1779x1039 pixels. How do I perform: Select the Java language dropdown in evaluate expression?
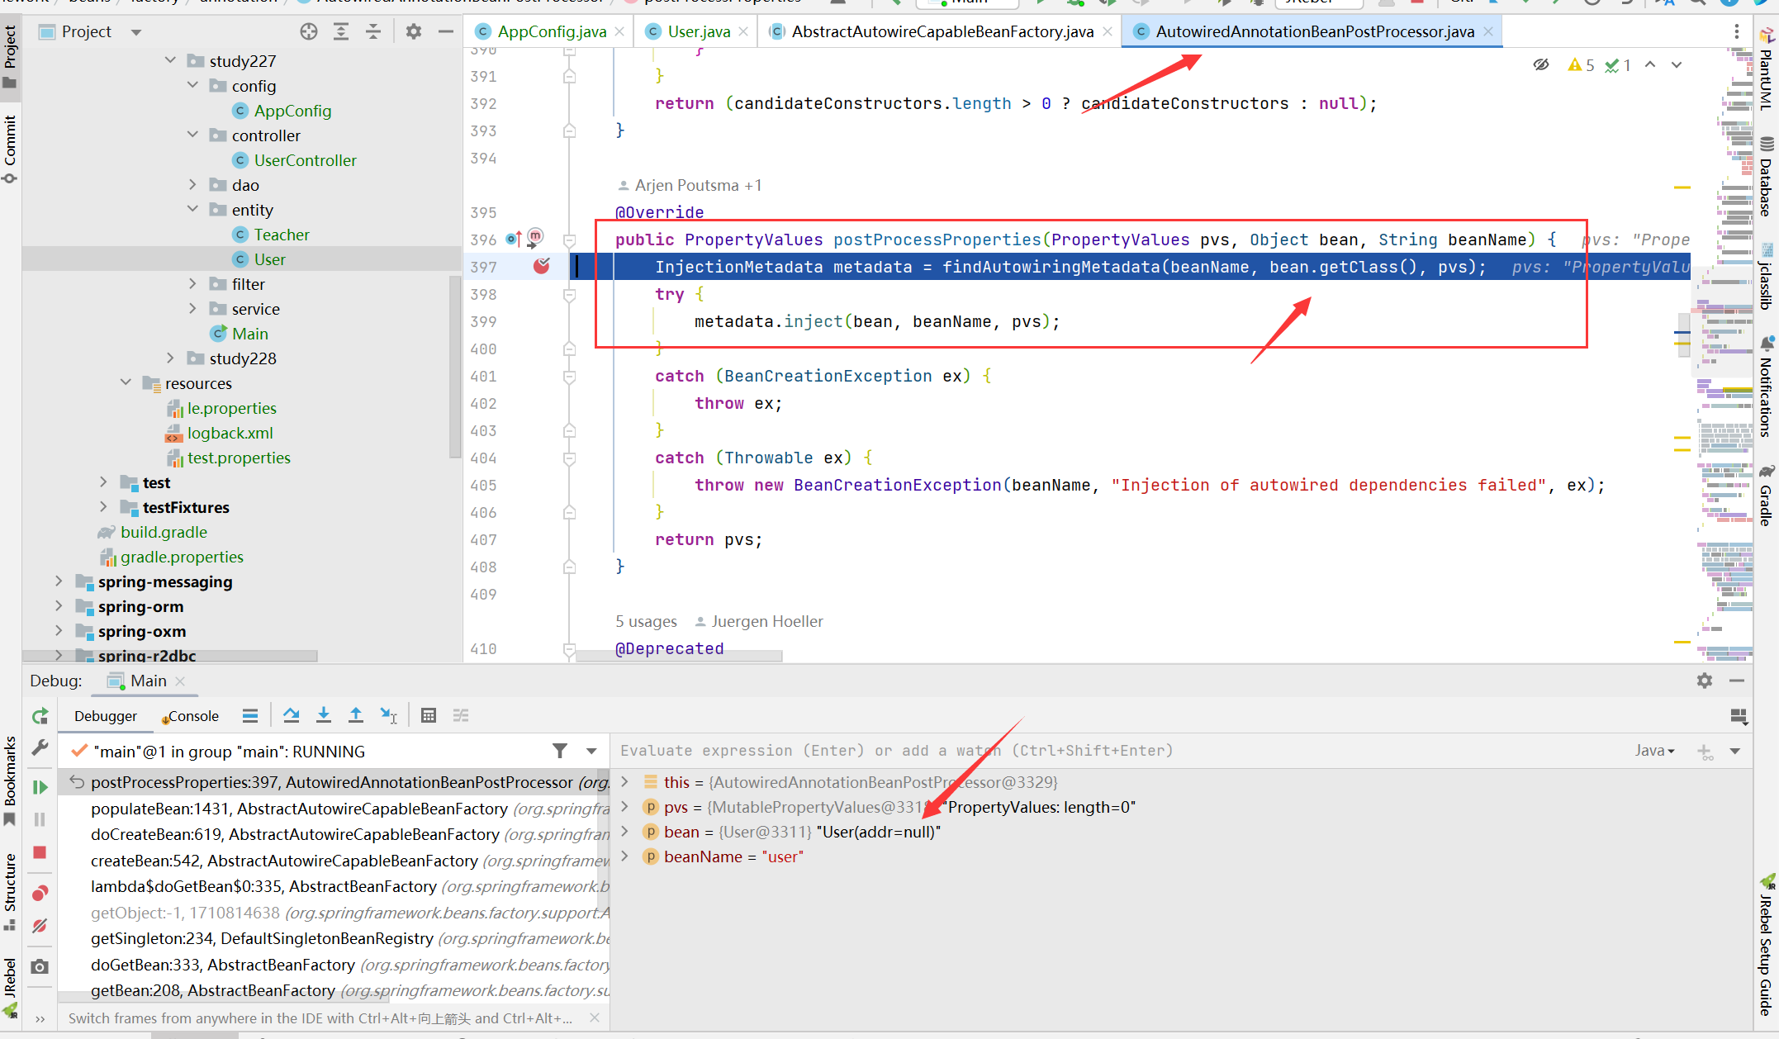[1653, 750]
